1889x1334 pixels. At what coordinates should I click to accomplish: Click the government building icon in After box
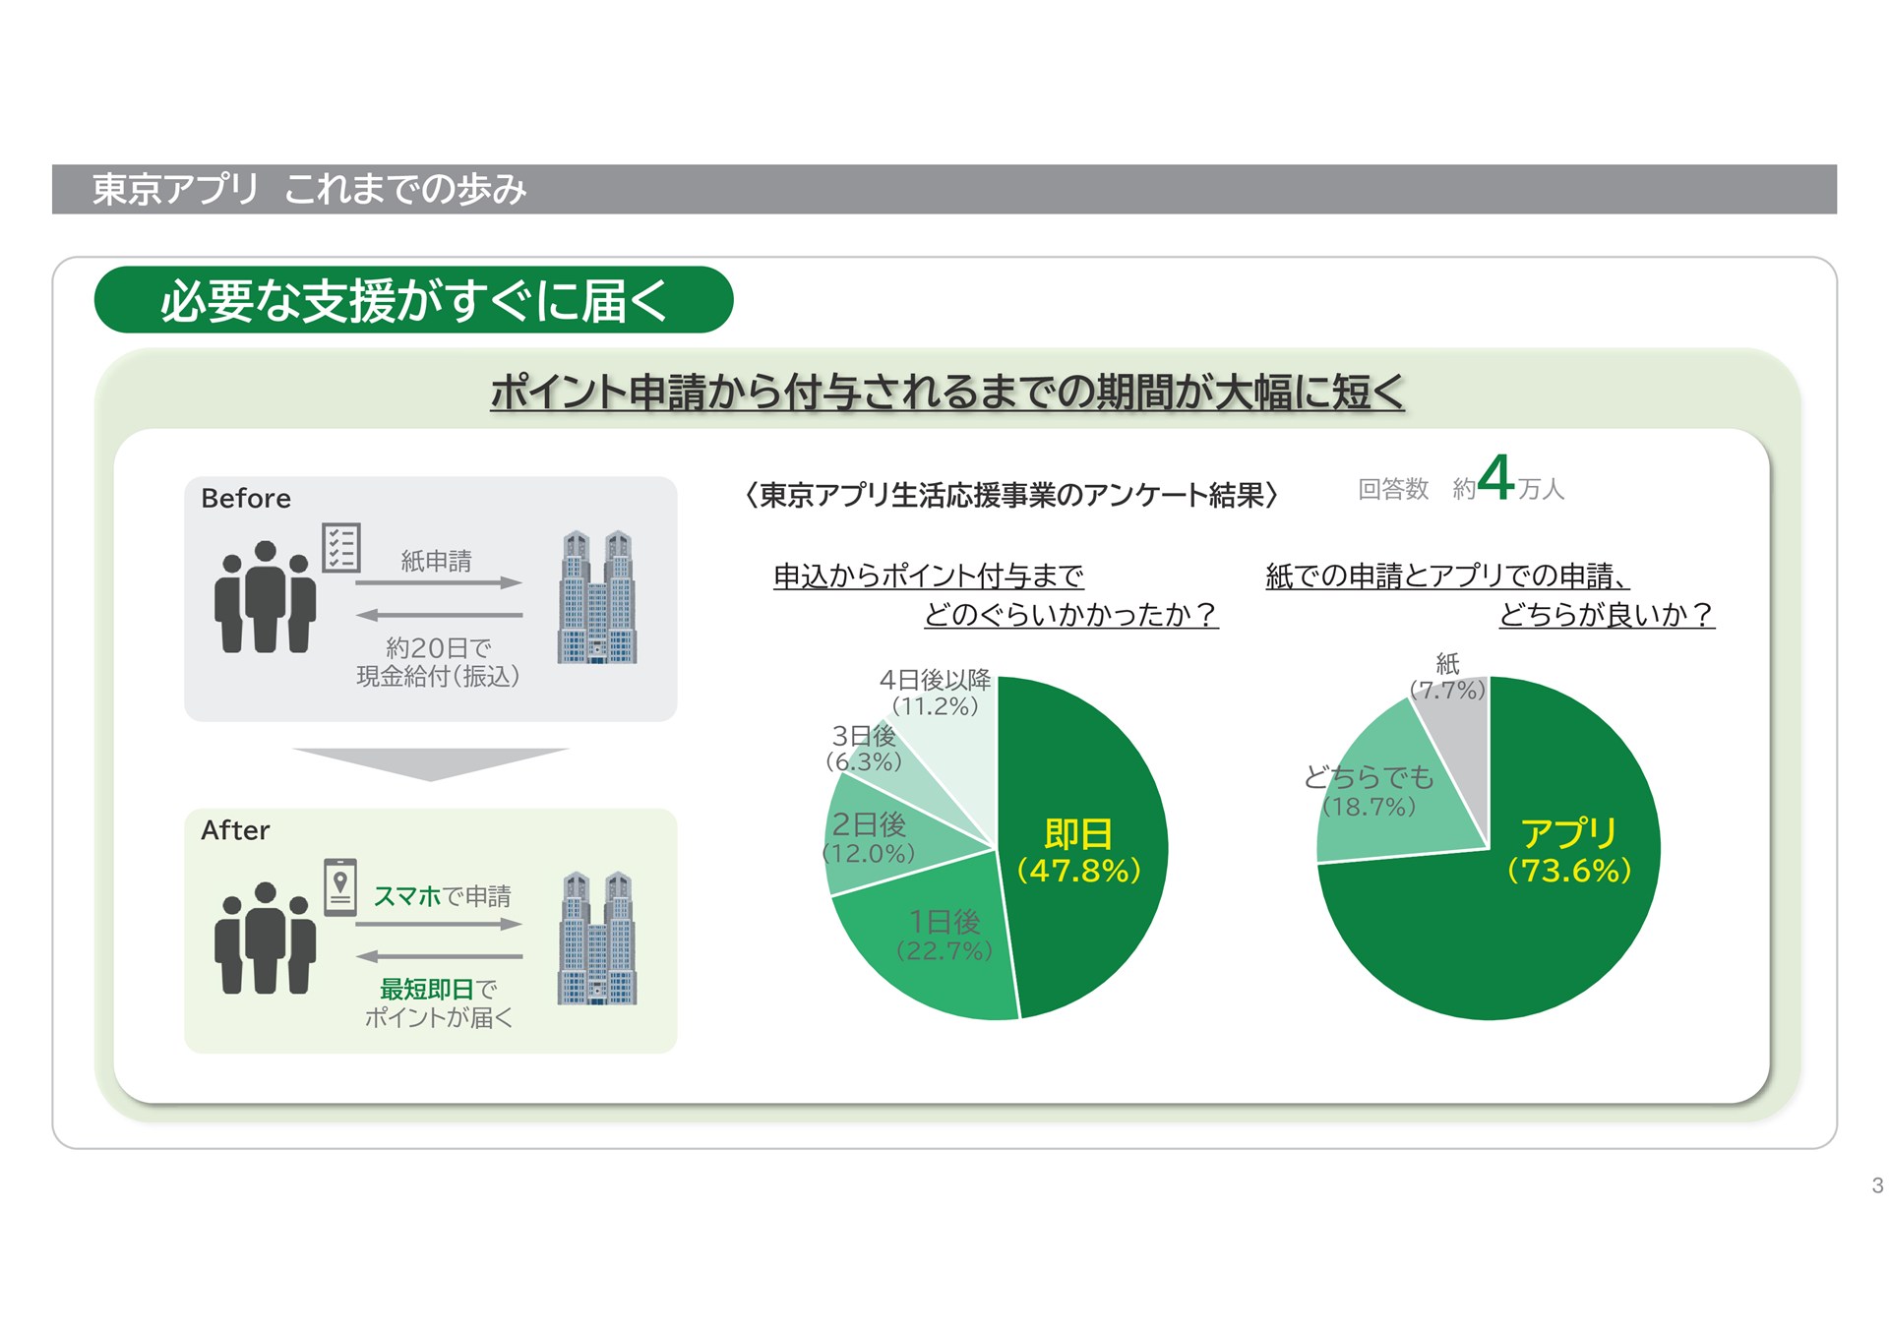coord(597,938)
